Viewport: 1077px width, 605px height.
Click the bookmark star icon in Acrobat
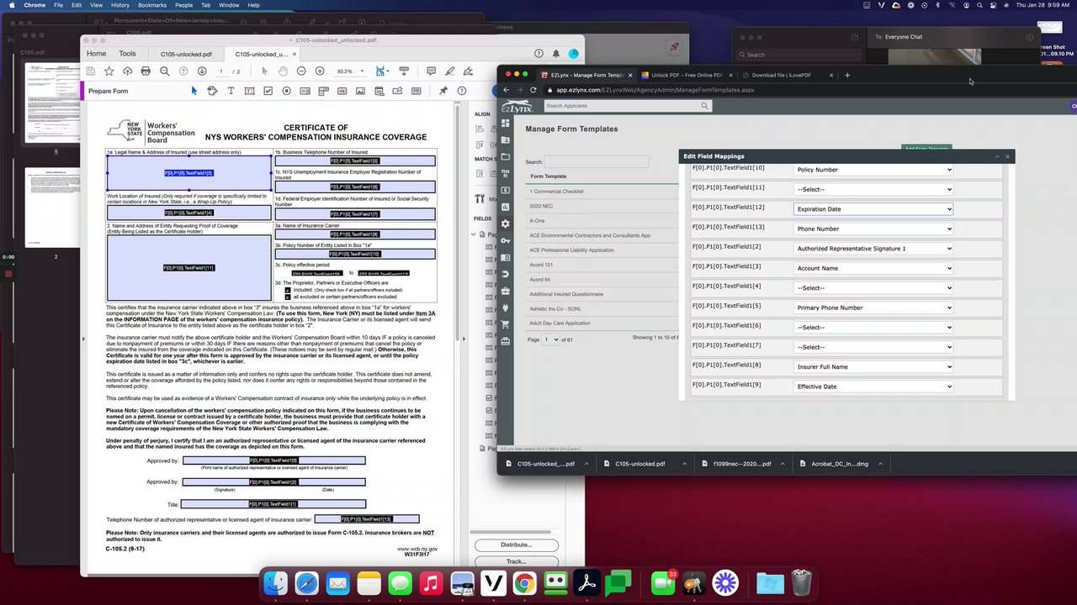pyautogui.click(x=109, y=71)
